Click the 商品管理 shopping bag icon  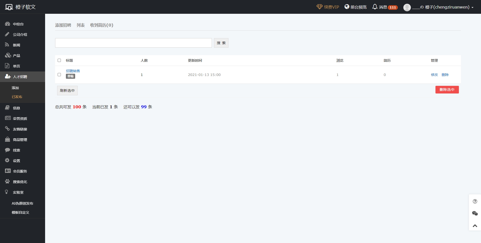click(x=8, y=139)
